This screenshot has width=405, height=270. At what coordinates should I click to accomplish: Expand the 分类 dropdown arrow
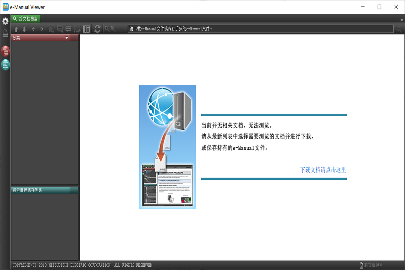[67, 38]
